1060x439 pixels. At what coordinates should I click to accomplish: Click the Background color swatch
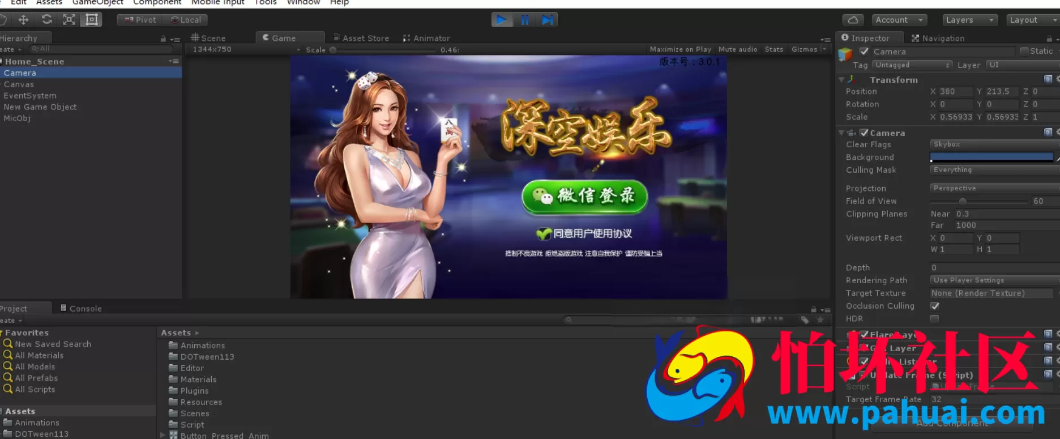991,157
